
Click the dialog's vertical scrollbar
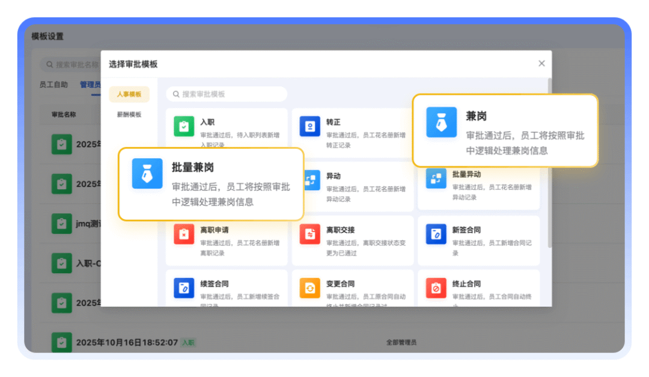[549, 162]
